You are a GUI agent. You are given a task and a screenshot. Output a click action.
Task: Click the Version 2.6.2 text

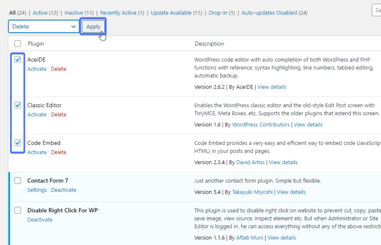(x=209, y=87)
